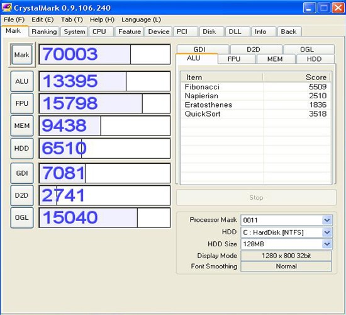Click the Font Smoothing Normal field
Screen dimensions: 346x315
(x=286, y=266)
